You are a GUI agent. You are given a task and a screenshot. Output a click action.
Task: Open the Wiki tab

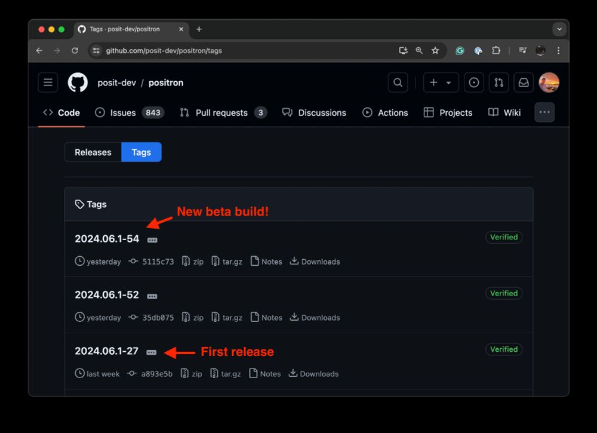(x=504, y=113)
